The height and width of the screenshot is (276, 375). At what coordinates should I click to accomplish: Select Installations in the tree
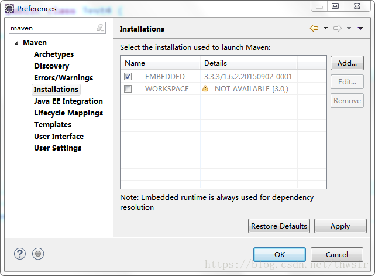[x=56, y=90]
